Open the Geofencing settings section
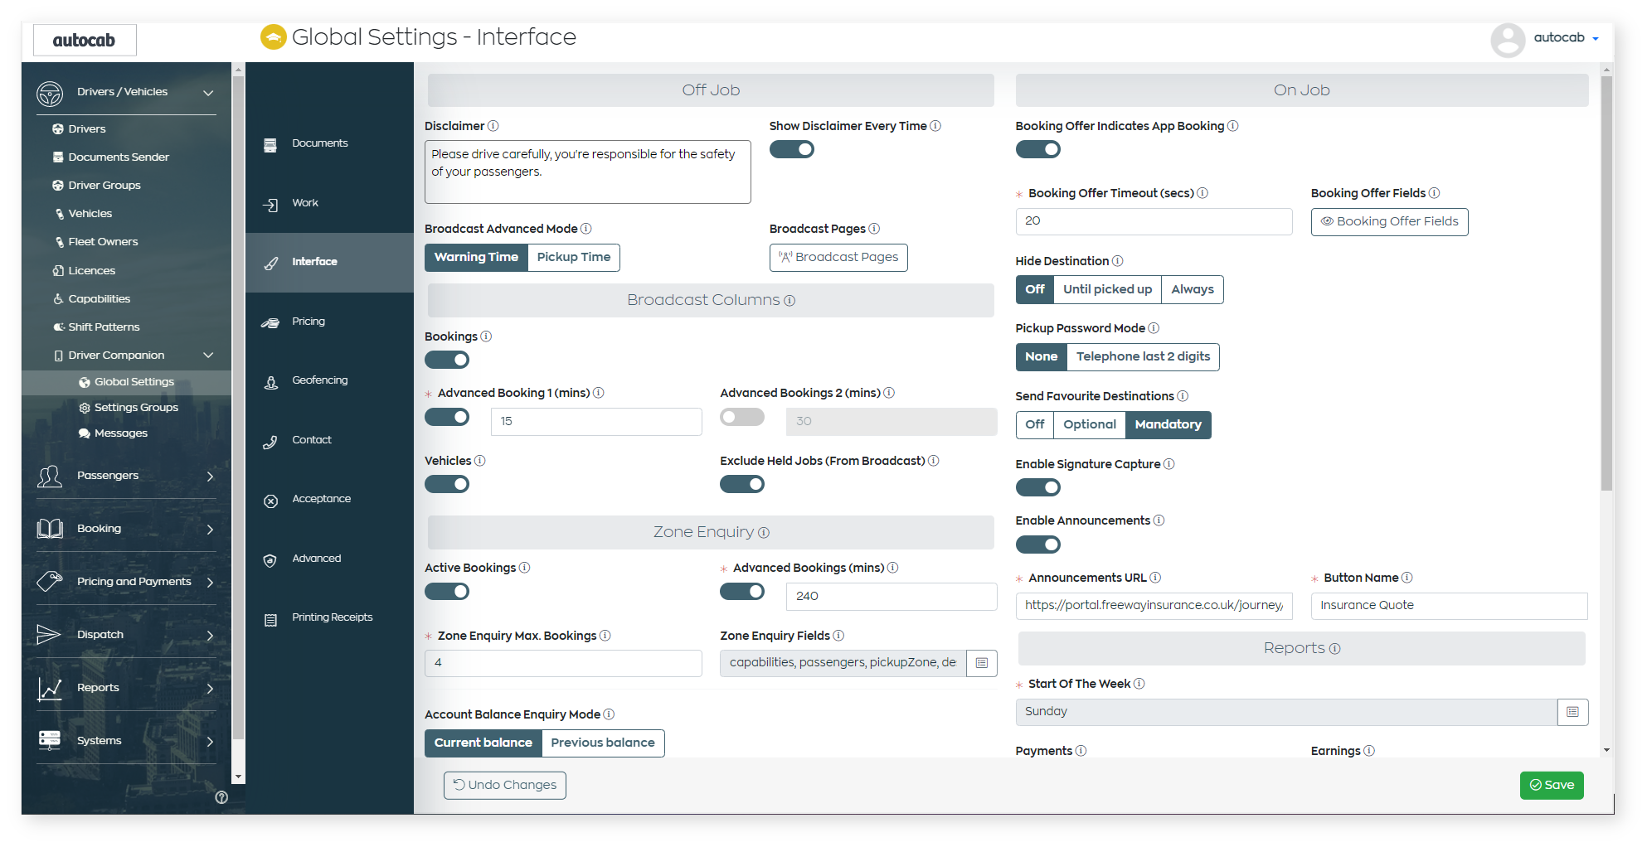This screenshot has width=1647, height=847. click(x=270, y=382)
